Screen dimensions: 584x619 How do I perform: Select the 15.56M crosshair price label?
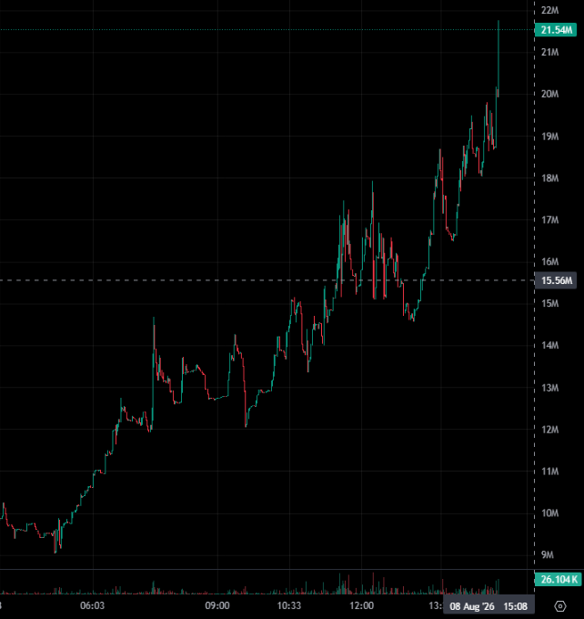click(556, 280)
